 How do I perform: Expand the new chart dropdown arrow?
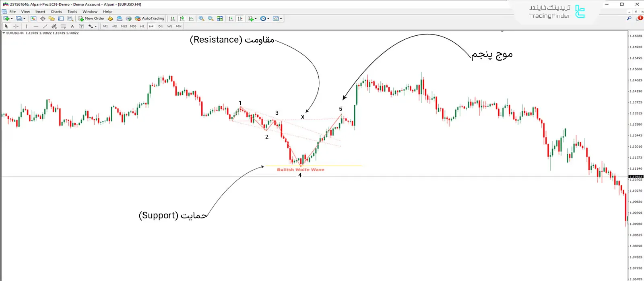(12, 18)
